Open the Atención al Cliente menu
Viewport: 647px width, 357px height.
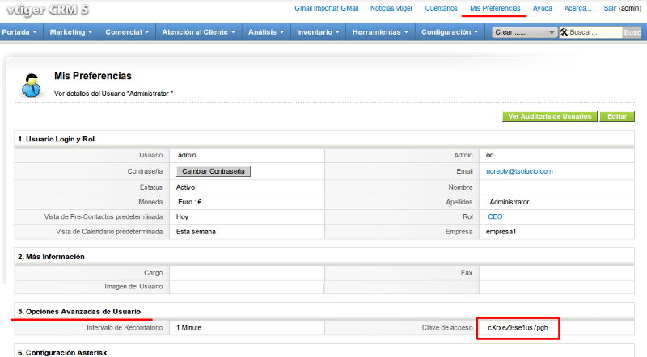(x=198, y=32)
